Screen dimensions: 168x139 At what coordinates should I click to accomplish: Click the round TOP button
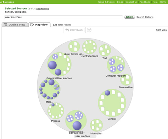pos(89,30)
